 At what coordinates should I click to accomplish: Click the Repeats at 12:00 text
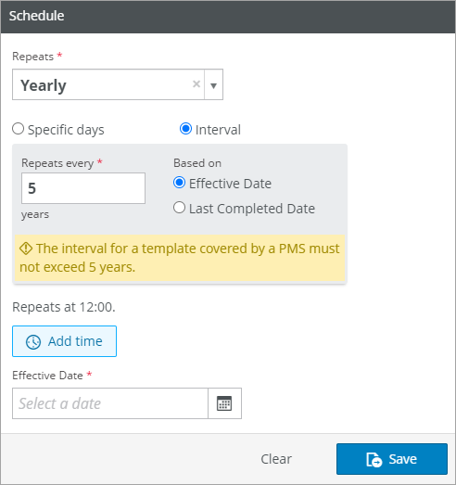(x=64, y=307)
